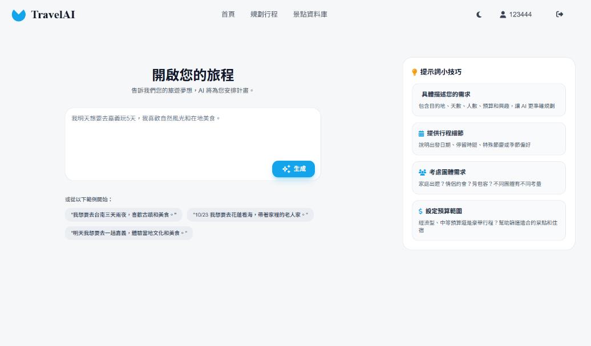Click the 123444 username text
Image resolution: width=591 pixels, height=346 pixels.
(x=520, y=15)
